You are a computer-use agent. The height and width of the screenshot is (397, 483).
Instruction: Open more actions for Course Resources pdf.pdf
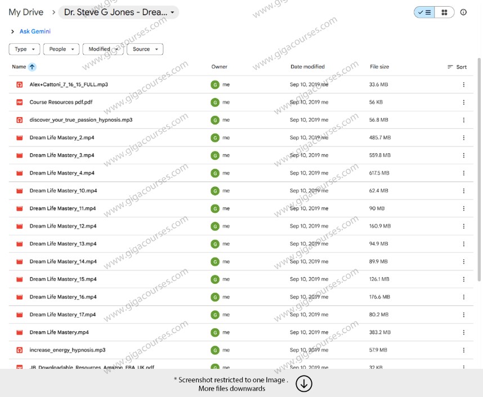coord(463,102)
